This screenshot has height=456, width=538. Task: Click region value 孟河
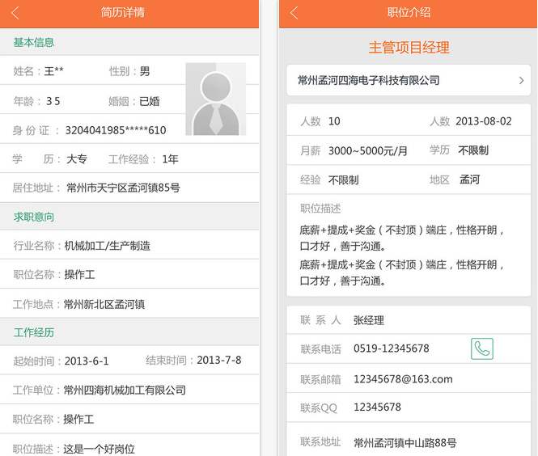coord(469,179)
